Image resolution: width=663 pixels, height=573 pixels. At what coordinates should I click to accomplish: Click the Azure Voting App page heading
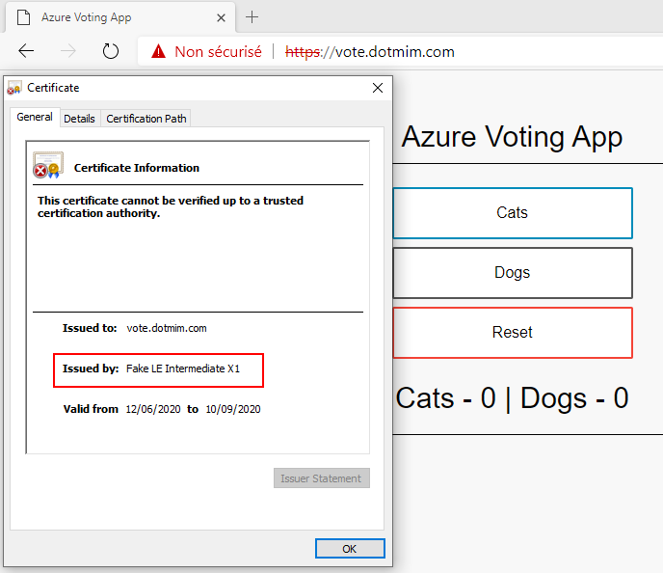coord(512,137)
